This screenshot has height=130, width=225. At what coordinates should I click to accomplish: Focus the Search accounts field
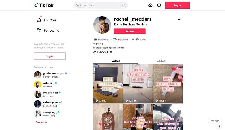[x=97, y=5]
